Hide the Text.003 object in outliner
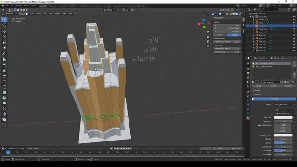Viewport: 297px width, 167px height. coord(294,41)
